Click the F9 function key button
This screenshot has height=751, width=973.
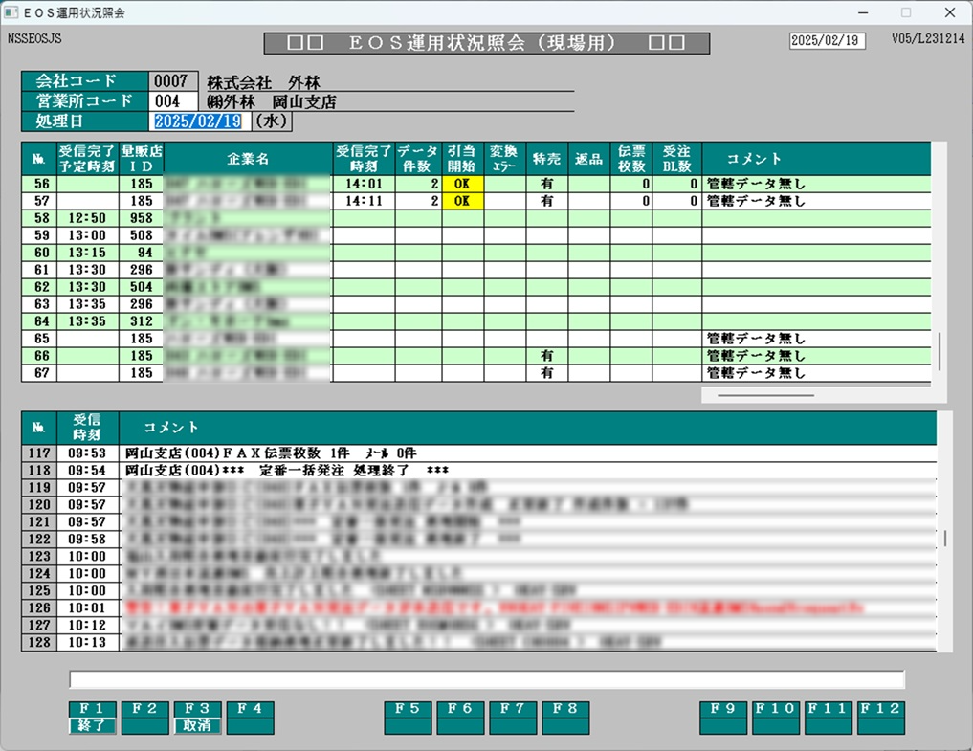722,718
